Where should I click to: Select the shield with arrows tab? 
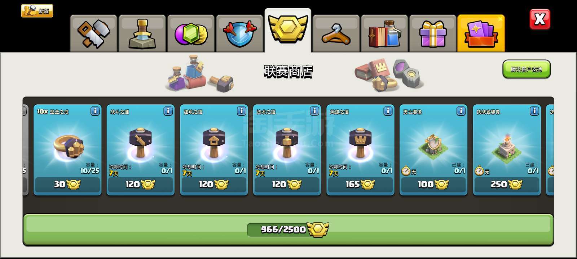point(239,33)
